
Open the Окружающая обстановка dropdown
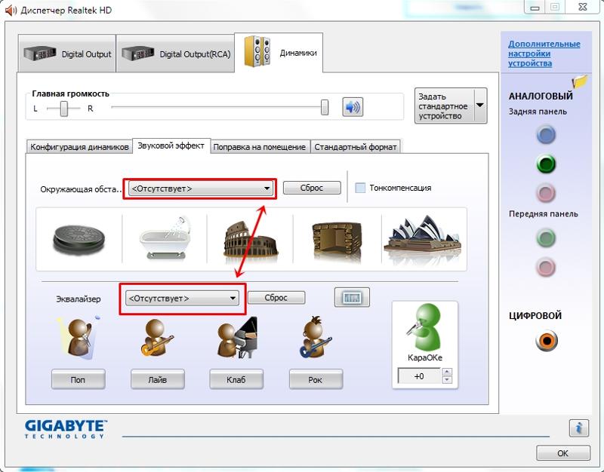click(200, 188)
